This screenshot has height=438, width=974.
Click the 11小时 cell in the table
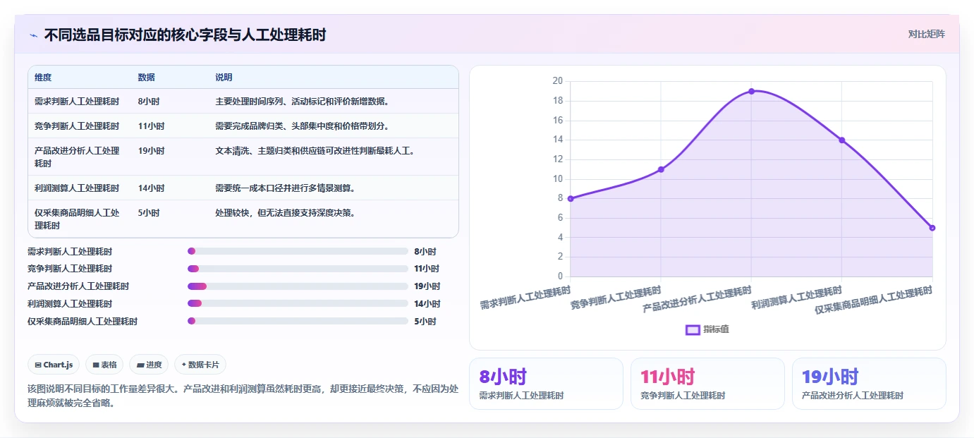click(151, 126)
